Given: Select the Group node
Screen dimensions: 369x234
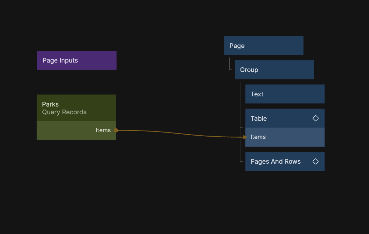Looking at the screenshot, I should pyautogui.click(x=274, y=70).
